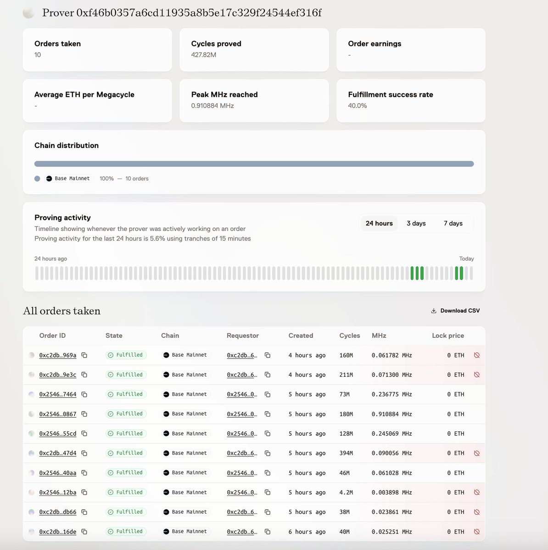The width and height of the screenshot is (548, 550).
Task: Click the Base Mainnet legend color dot
Action: 37,179
